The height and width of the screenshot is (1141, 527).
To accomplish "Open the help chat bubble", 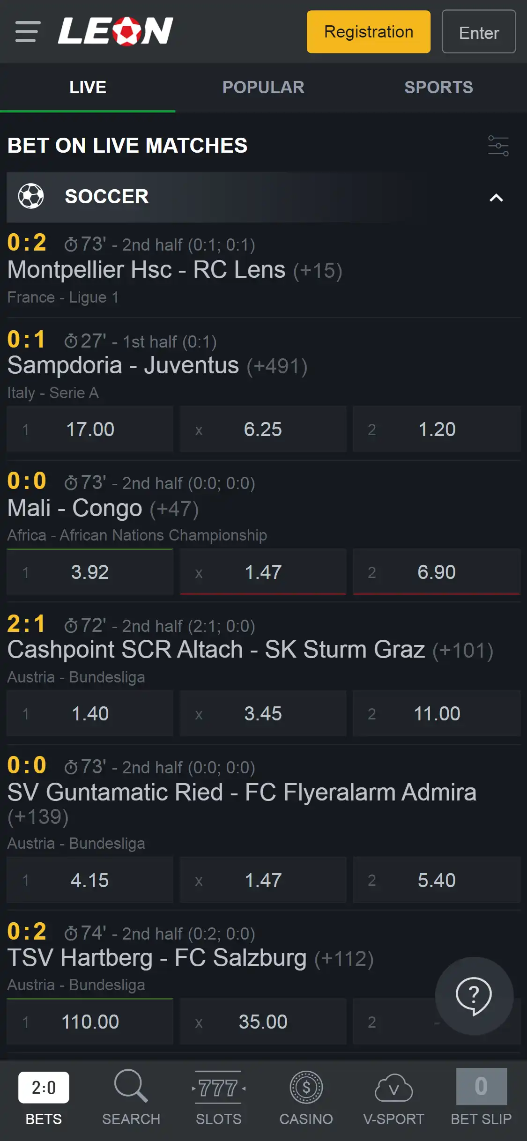I will tap(474, 995).
